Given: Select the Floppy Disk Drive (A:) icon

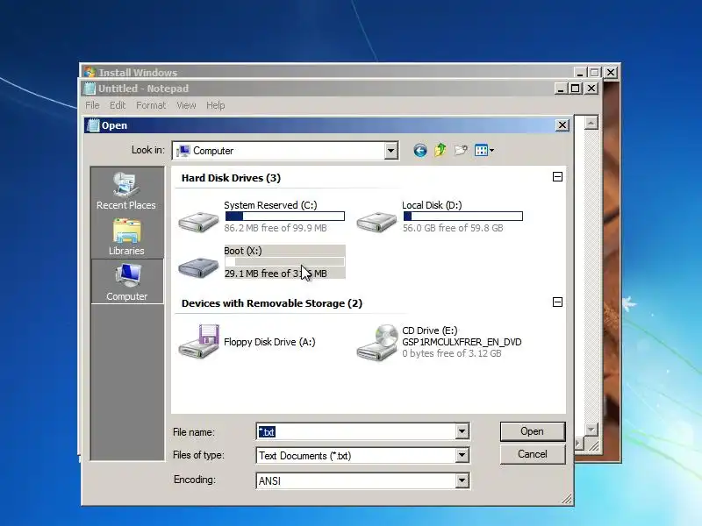Looking at the screenshot, I should tap(199, 341).
